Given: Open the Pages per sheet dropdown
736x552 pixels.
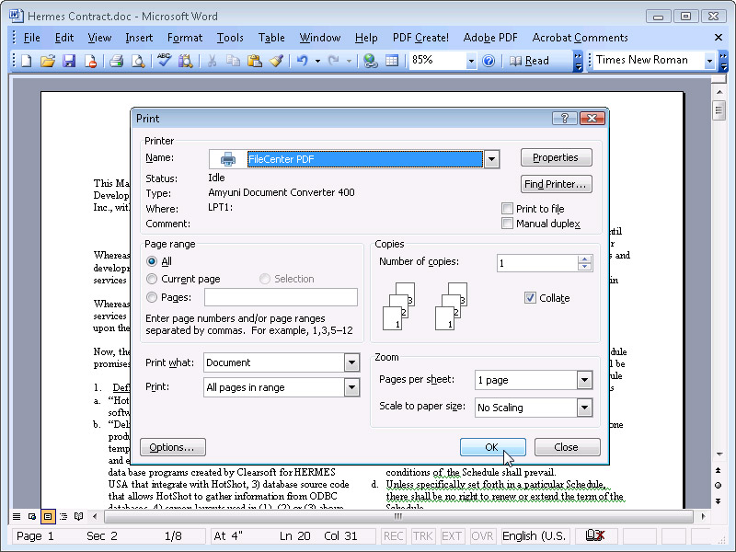Looking at the screenshot, I should coord(584,380).
